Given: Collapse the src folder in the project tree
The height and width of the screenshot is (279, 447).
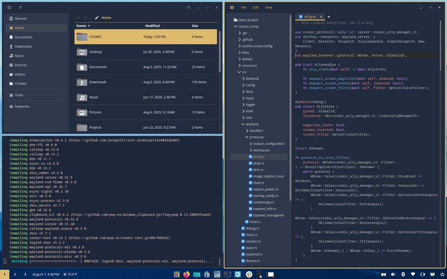Looking at the screenshot, I should [x=239, y=71].
